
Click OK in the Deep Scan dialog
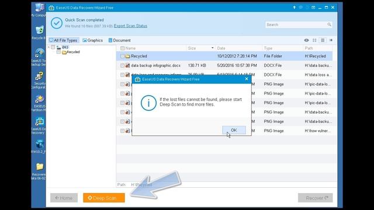point(234,130)
